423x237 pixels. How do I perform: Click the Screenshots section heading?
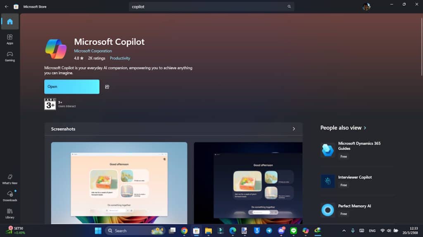pyautogui.click(x=63, y=129)
